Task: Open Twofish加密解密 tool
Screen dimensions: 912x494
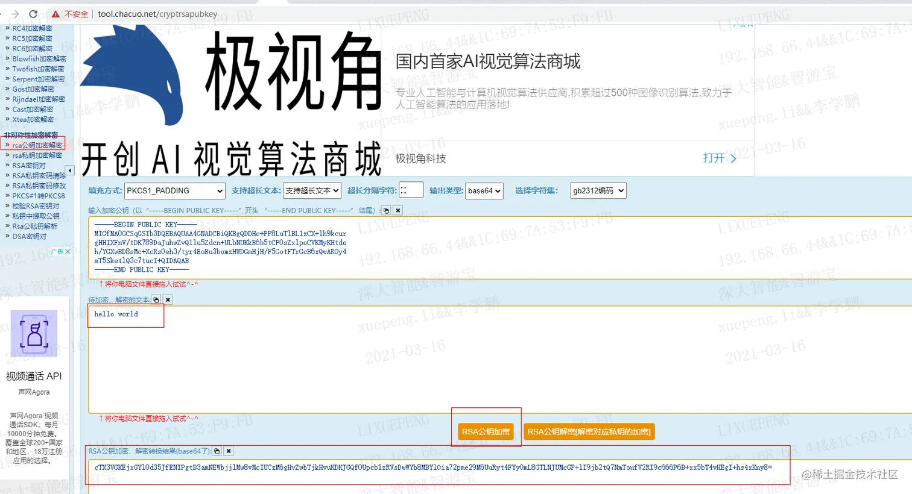Action: click(x=39, y=69)
